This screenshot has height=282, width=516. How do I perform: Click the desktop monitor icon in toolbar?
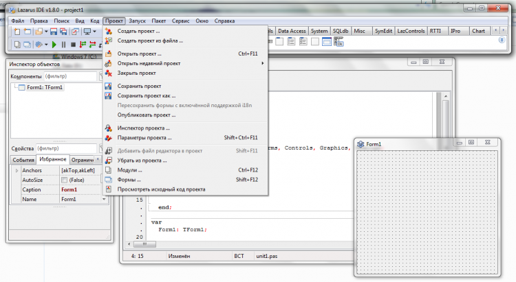(87, 32)
